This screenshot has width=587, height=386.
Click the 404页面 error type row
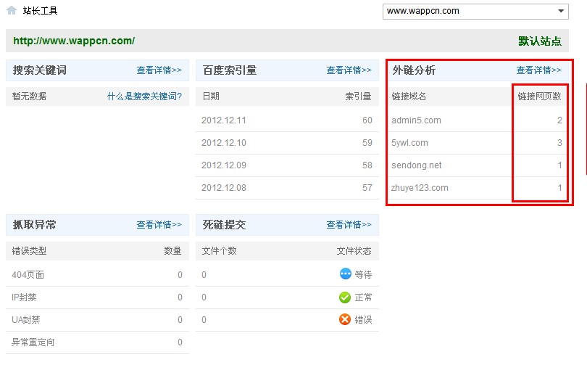[28, 275]
